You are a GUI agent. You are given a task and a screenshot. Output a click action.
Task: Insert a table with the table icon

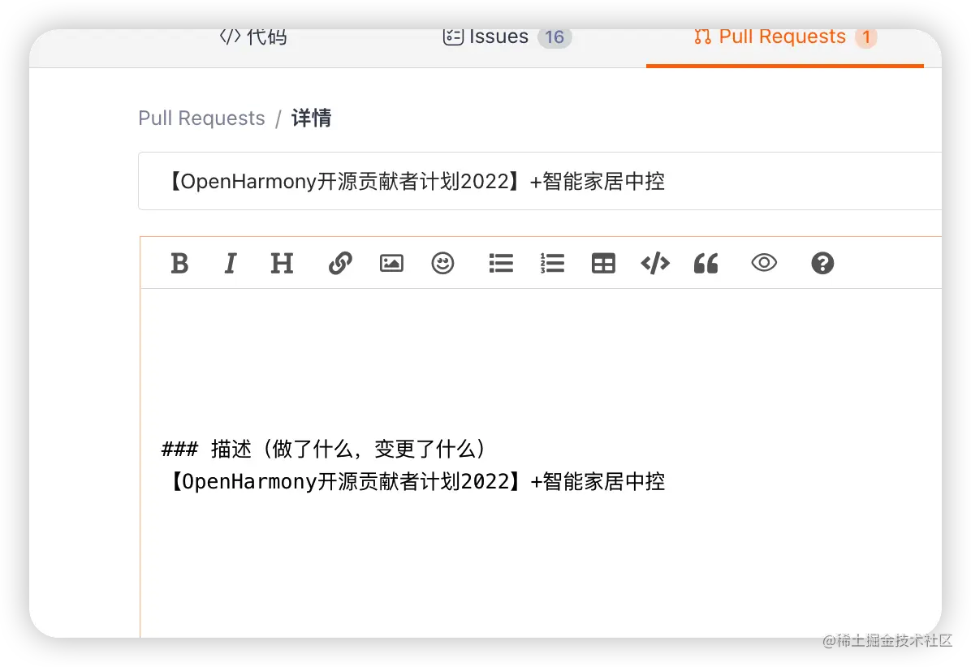click(603, 264)
